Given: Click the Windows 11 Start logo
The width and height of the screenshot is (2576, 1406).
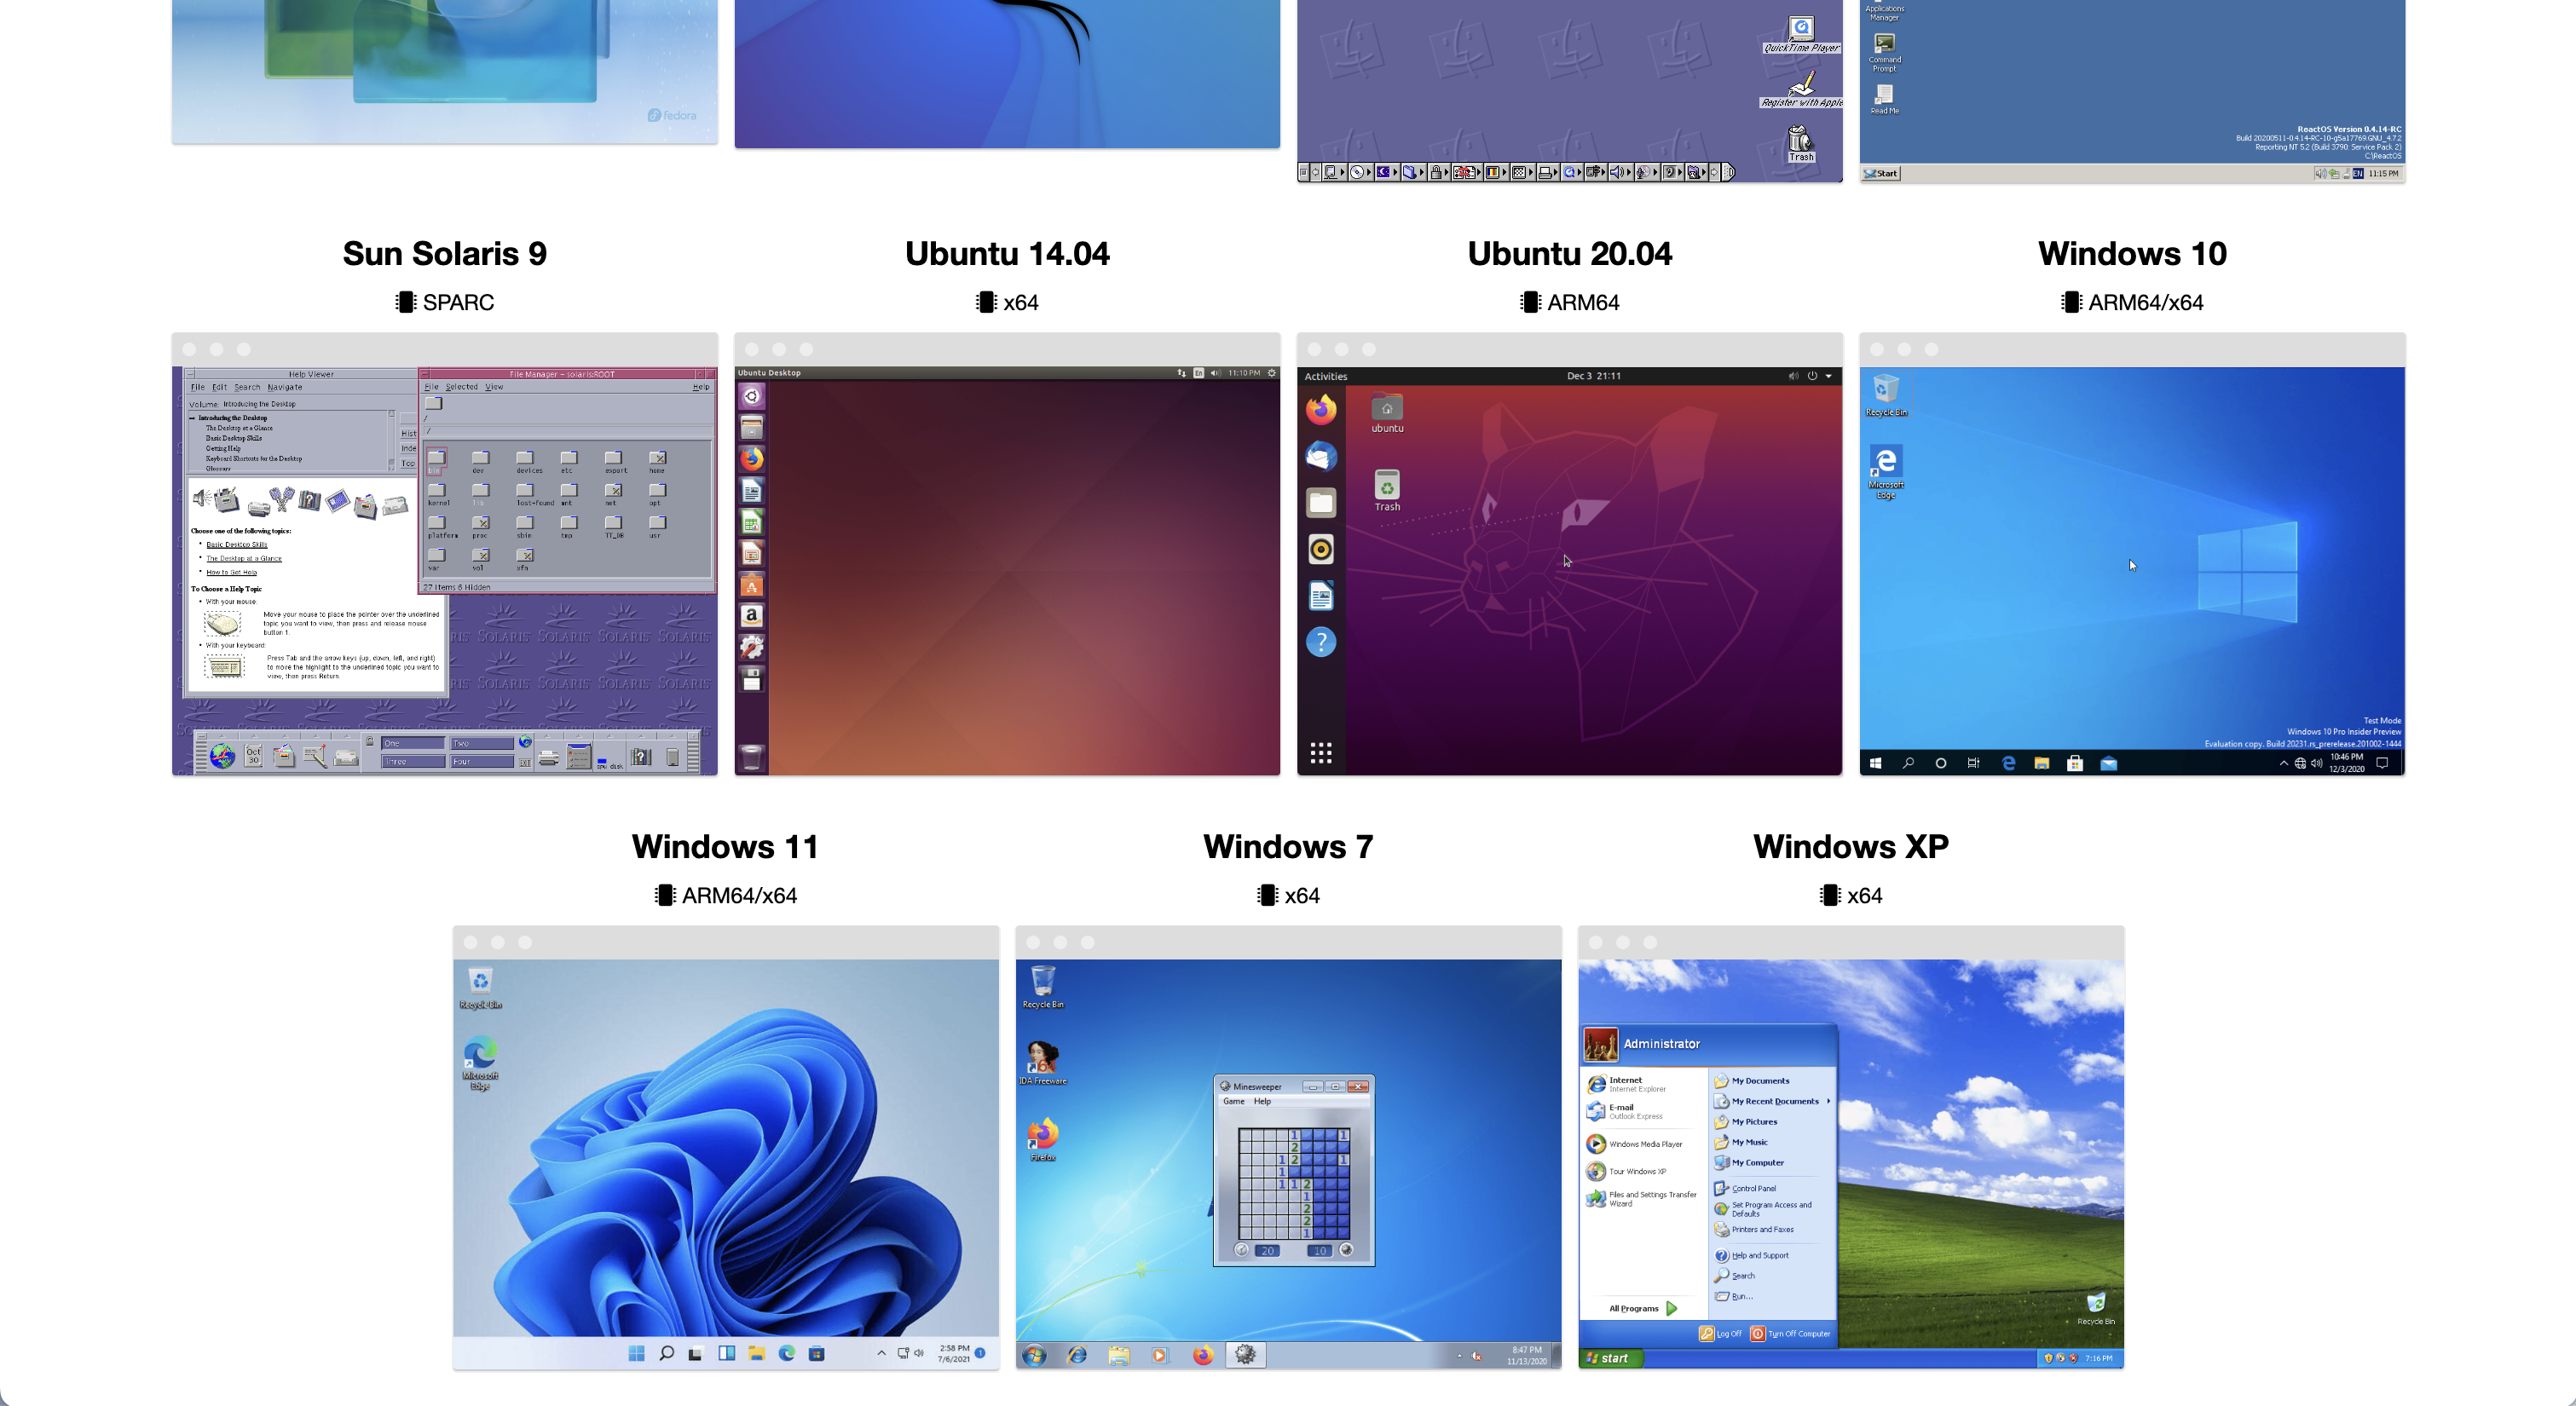Looking at the screenshot, I should 636,1353.
